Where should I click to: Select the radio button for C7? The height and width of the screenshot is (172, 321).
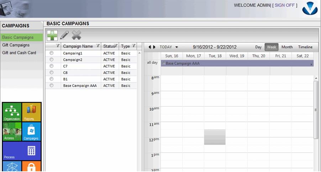(52, 66)
